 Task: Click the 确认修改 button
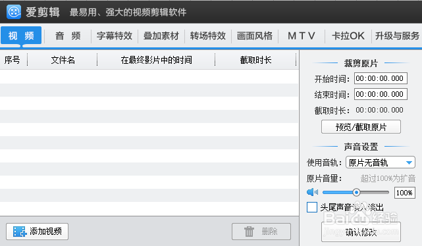pyautogui.click(x=361, y=232)
